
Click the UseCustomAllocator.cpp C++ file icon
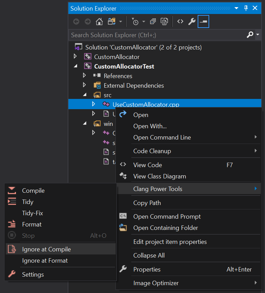[106, 104]
